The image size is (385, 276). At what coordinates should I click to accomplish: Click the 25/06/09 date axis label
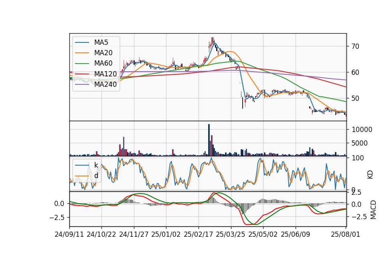tap(296, 234)
